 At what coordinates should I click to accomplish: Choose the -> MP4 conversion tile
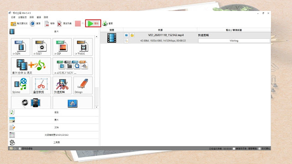pos(21,47)
